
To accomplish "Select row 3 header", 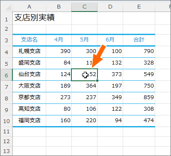I will pyautogui.click(x=6, y=40).
